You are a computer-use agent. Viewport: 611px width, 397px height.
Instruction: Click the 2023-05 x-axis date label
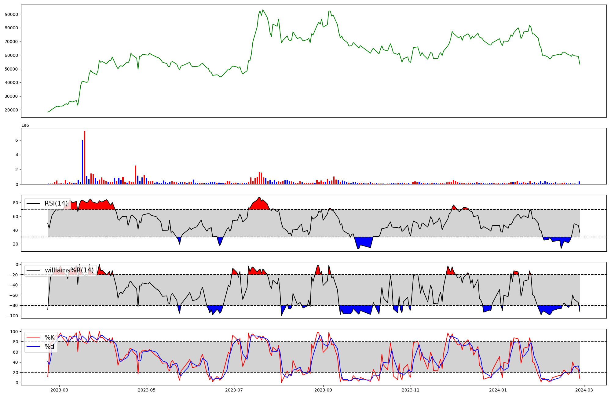click(147, 390)
